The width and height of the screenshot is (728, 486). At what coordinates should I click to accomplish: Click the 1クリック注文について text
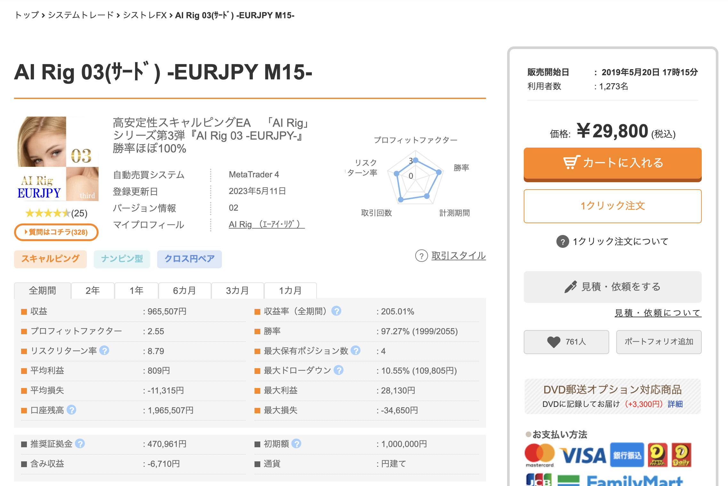[x=620, y=241]
